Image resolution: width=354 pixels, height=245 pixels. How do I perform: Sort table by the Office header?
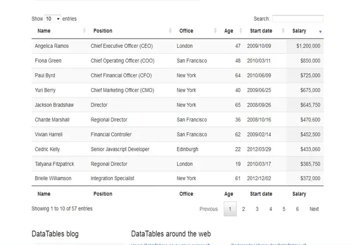186,31
